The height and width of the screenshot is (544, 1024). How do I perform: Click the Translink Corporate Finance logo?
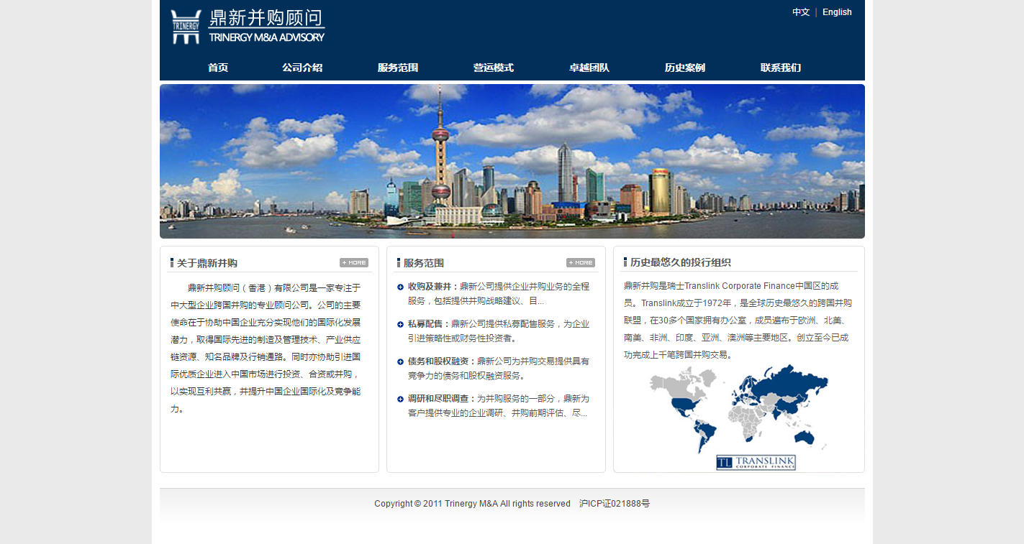click(x=756, y=462)
